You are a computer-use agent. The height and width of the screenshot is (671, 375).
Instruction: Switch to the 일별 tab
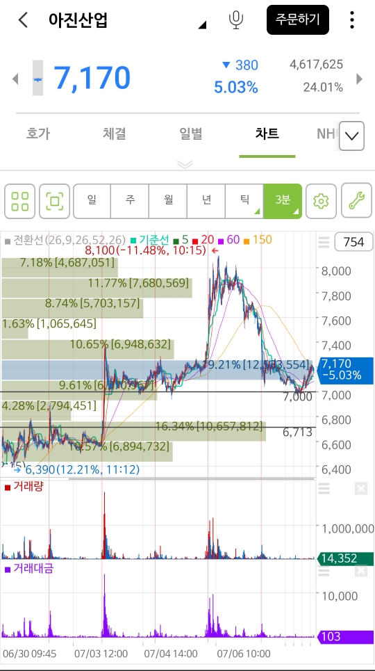pos(190,134)
